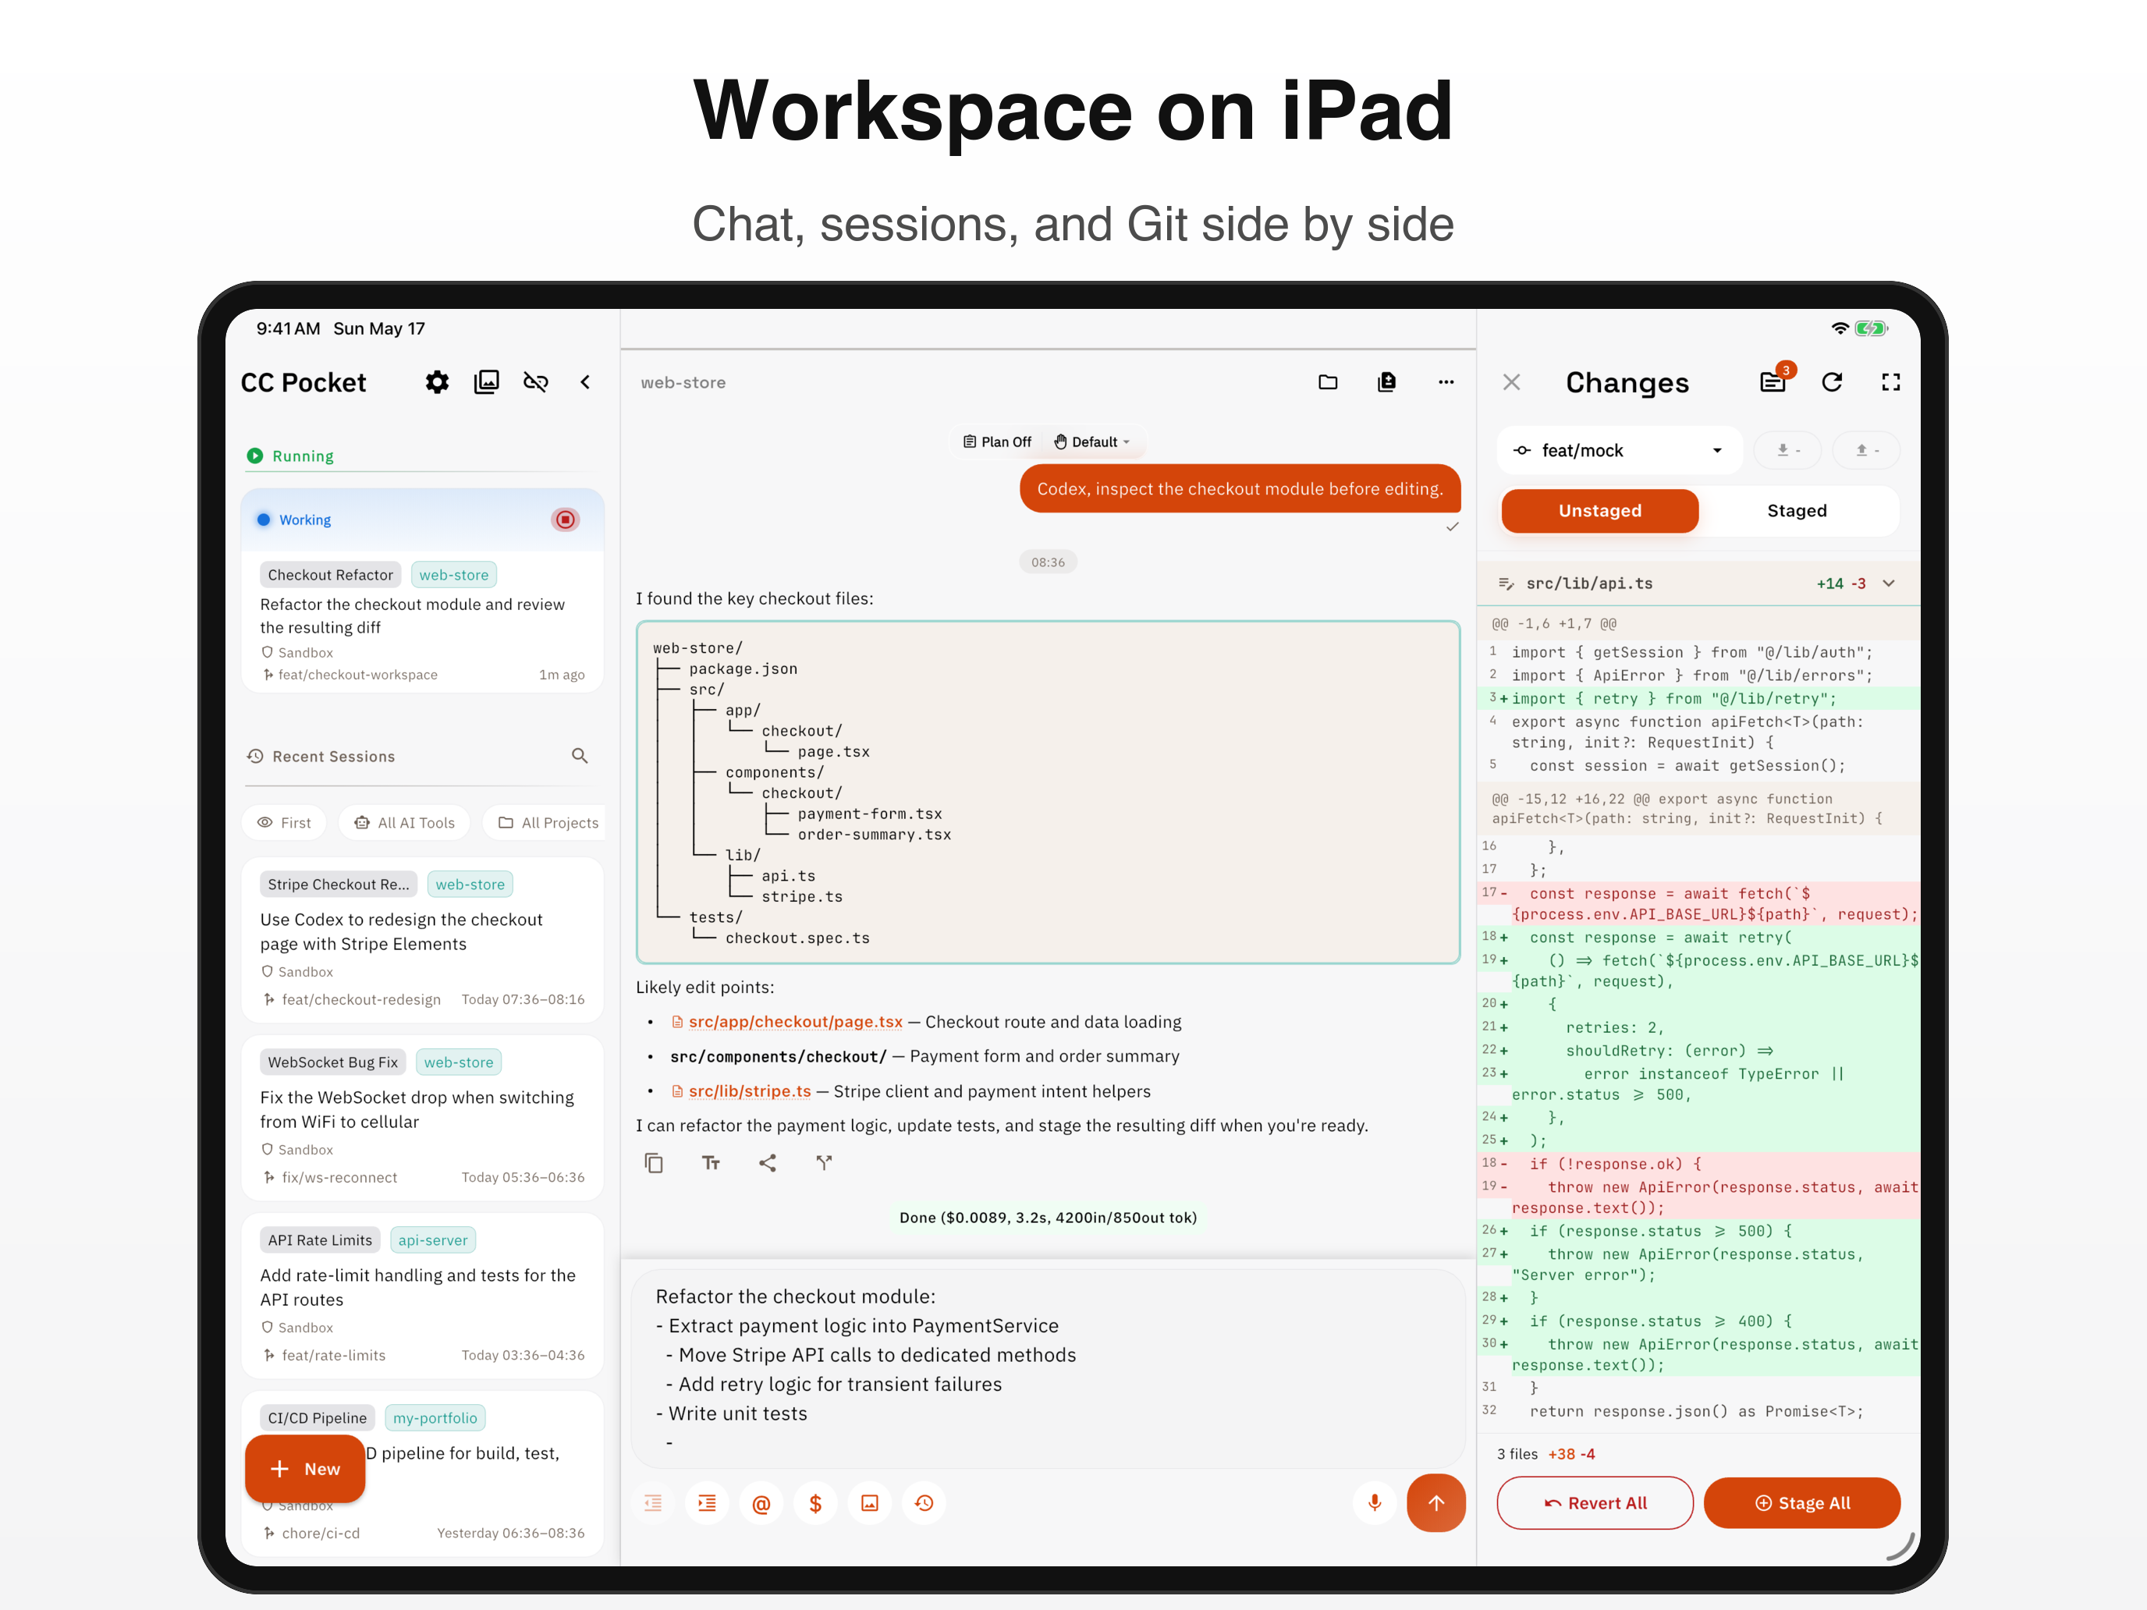Click the outdent list icon

pos(653,1503)
